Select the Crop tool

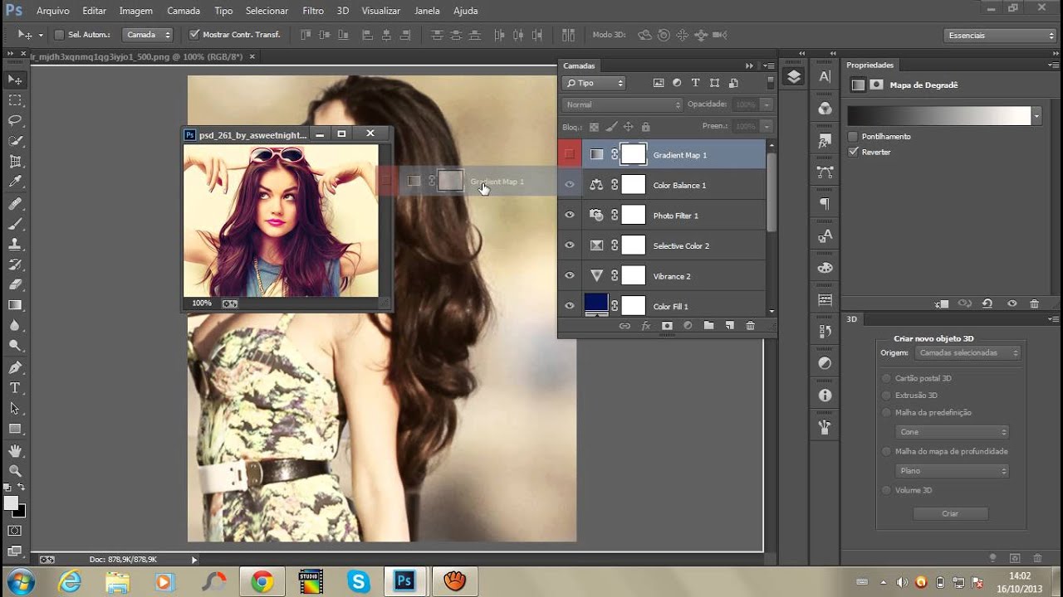coord(15,162)
